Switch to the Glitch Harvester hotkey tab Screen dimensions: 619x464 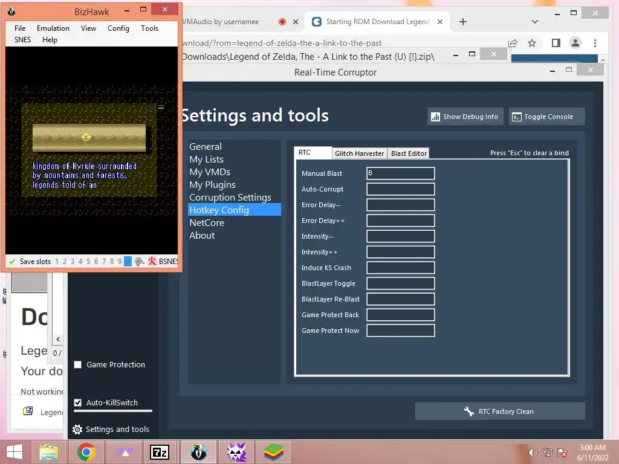(x=359, y=153)
